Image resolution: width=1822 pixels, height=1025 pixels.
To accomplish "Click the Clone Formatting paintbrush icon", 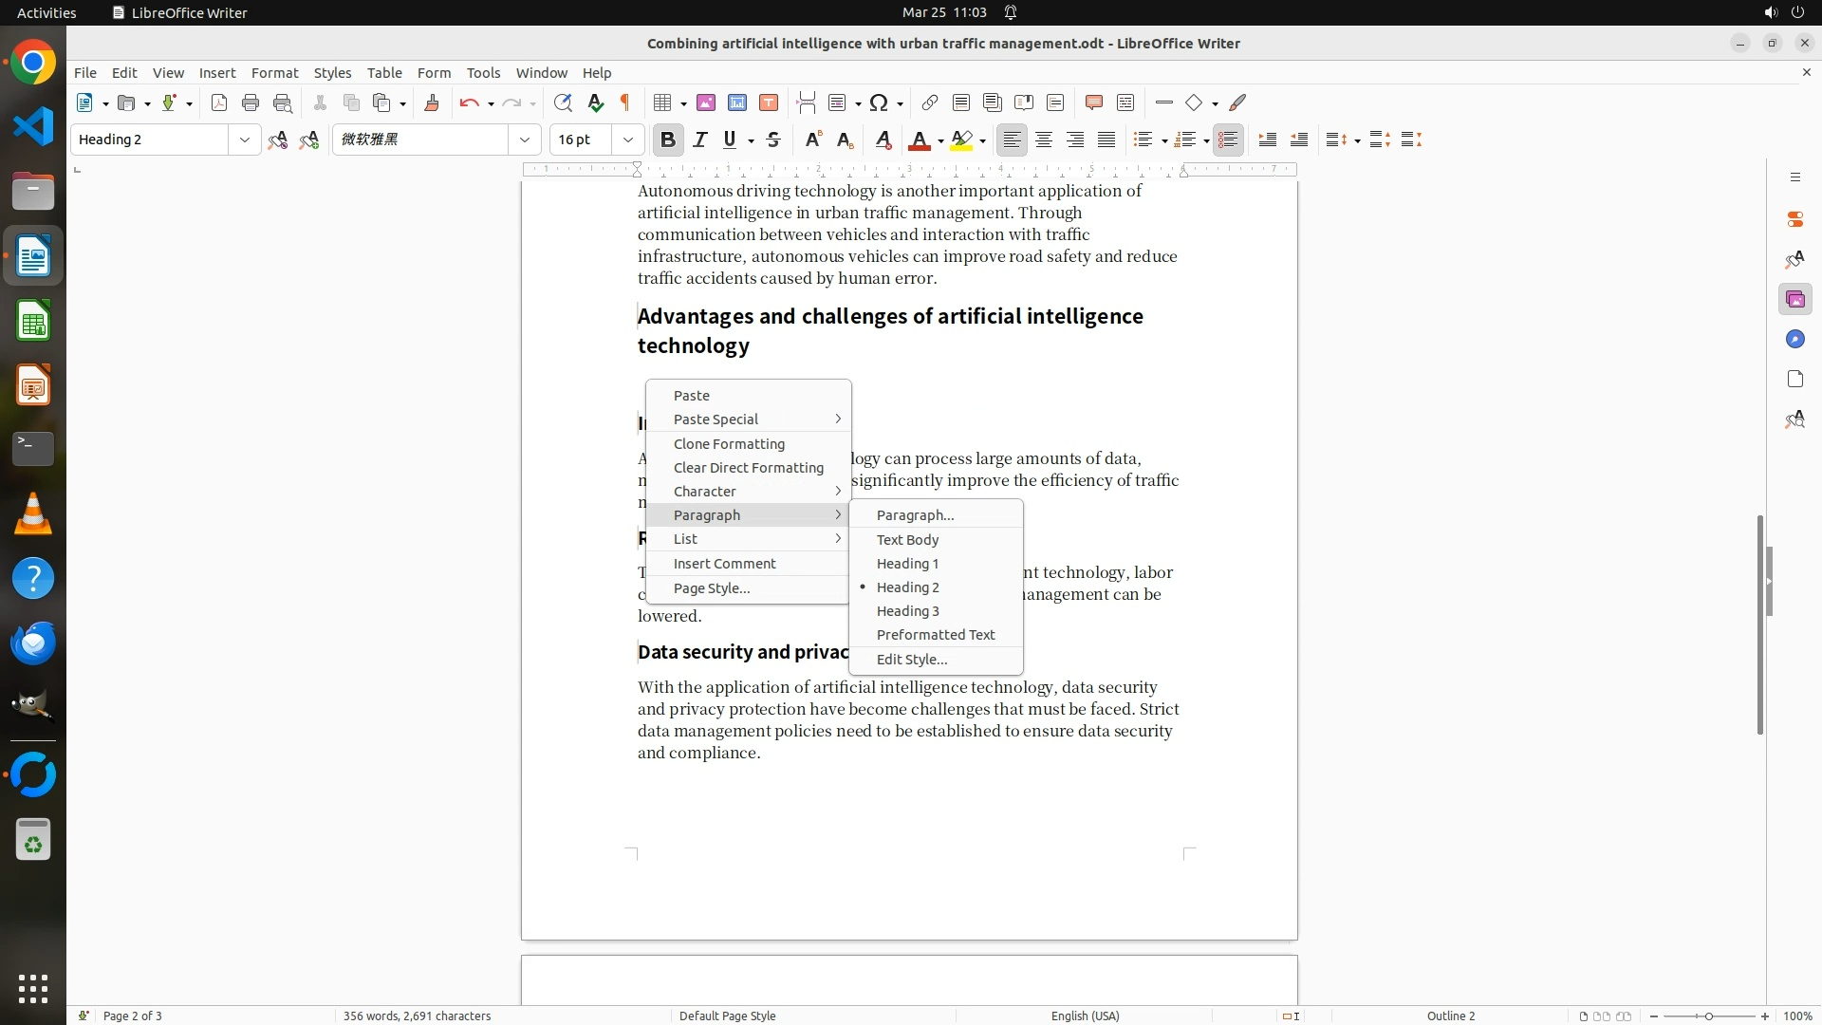I will (x=432, y=102).
